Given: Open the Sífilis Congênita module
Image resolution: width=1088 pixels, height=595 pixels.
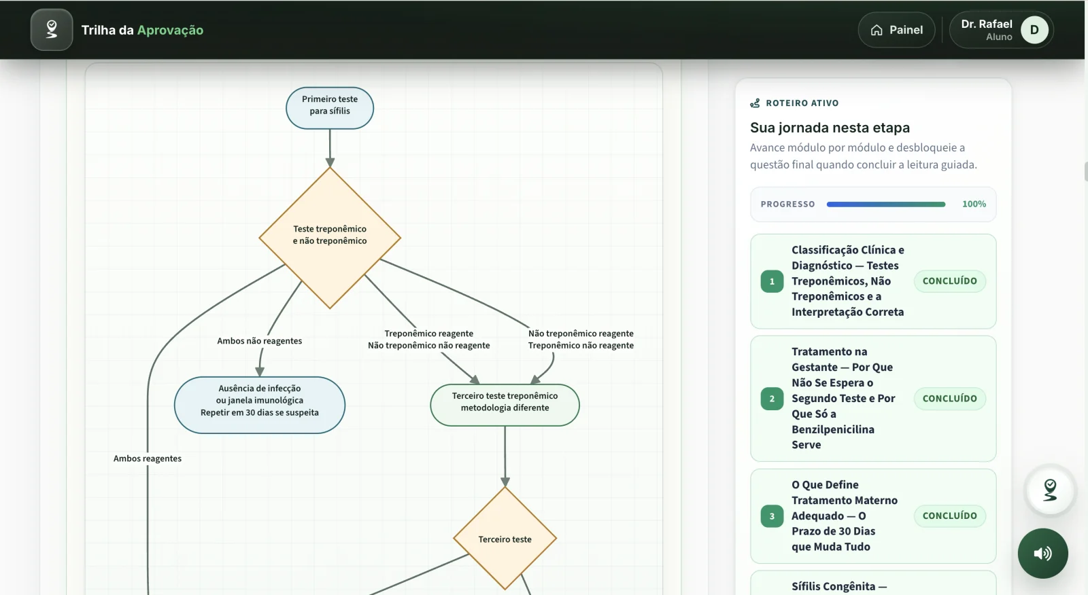Looking at the screenshot, I should (873, 584).
